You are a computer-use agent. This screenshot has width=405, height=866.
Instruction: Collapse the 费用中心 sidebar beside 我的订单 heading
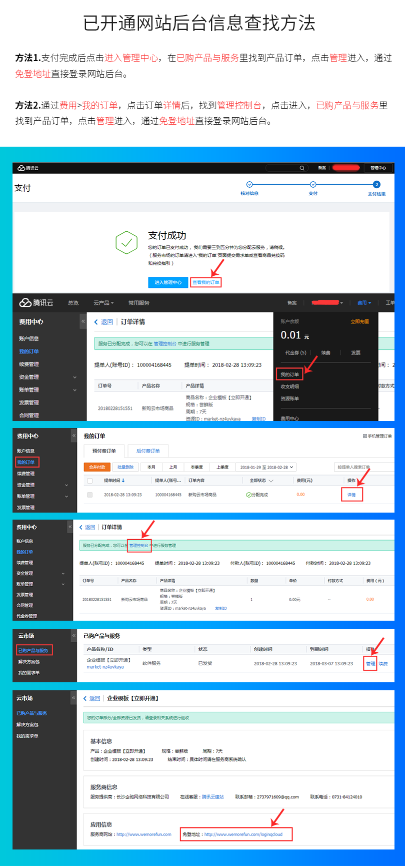[x=73, y=436]
